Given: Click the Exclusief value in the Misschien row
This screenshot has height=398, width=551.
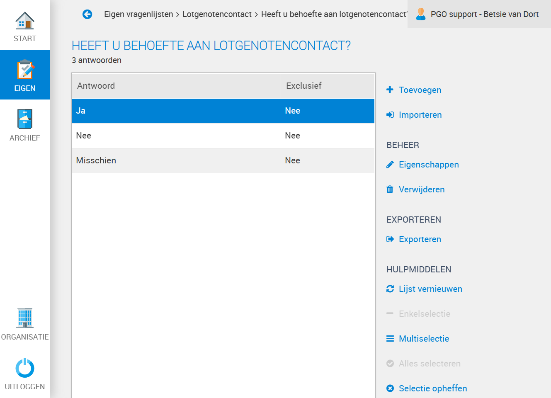Looking at the screenshot, I should 293,160.
